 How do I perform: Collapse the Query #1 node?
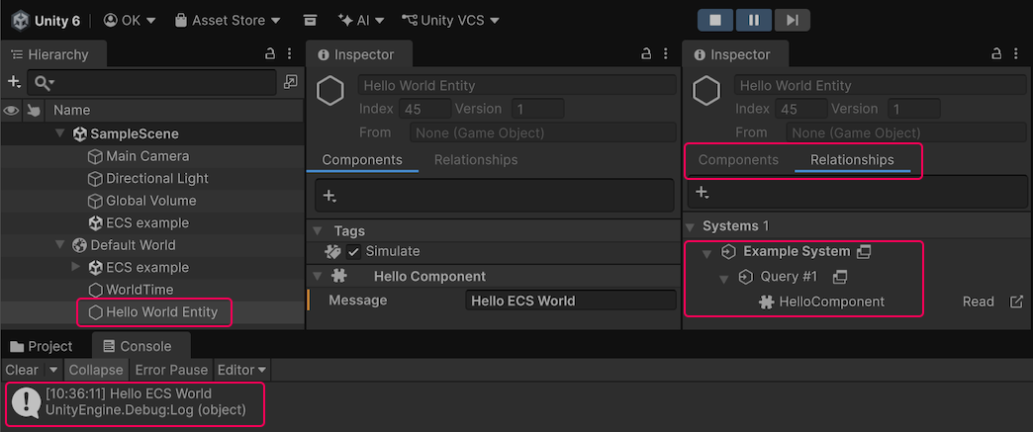(724, 278)
